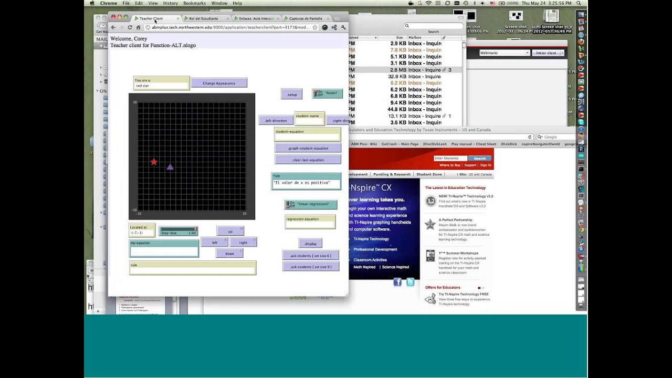The height and width of the screenshot is (378, 672).
Task: Open the Webinario dropdown
Action: point(504,52)
